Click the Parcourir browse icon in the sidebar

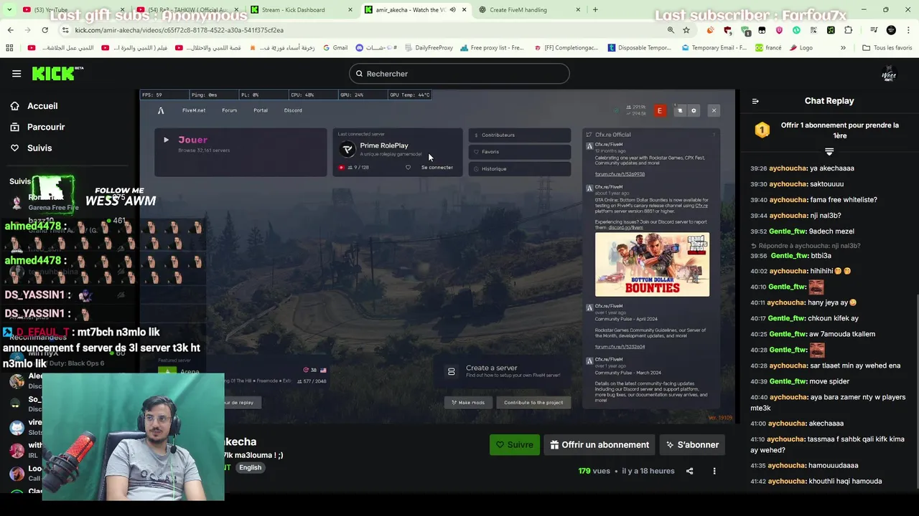tap(14, 127)
